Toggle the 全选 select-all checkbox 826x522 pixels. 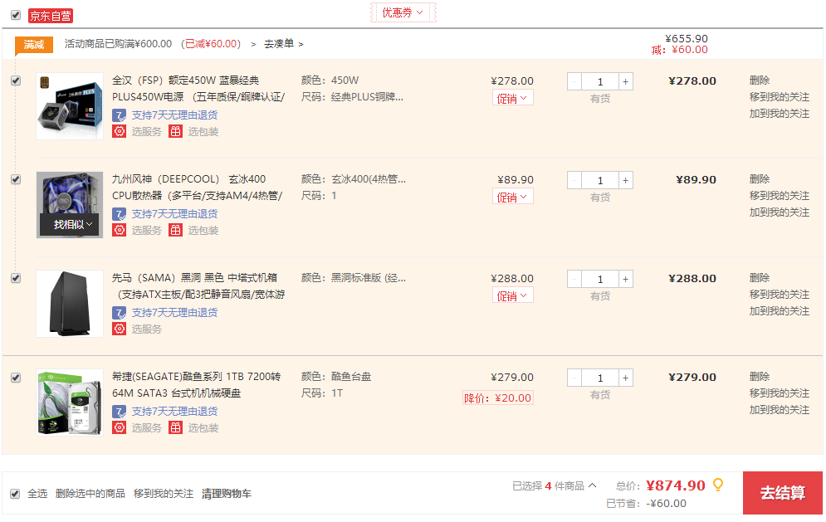click(15, 494)
